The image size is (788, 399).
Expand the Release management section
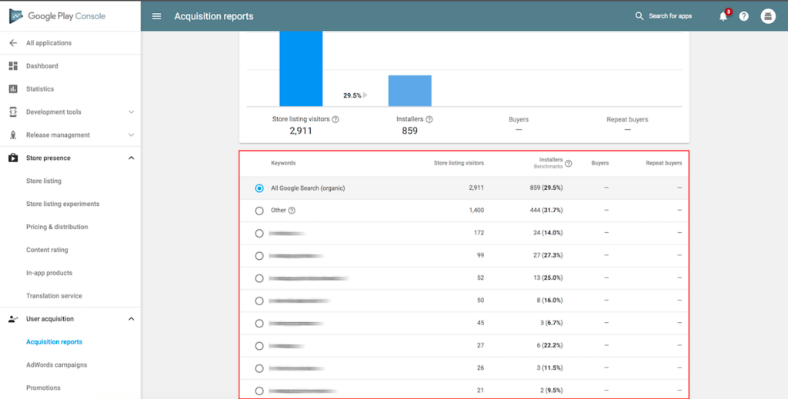pyautogui.click(x=131, y=135)
